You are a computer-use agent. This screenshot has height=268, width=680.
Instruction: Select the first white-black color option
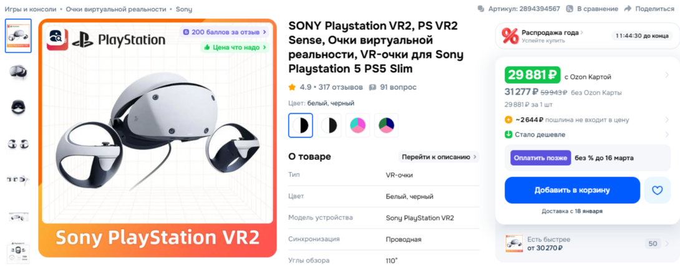coord(301,125)
